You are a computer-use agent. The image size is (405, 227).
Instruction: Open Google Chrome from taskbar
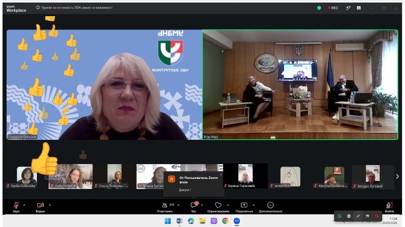coord(225,221)
